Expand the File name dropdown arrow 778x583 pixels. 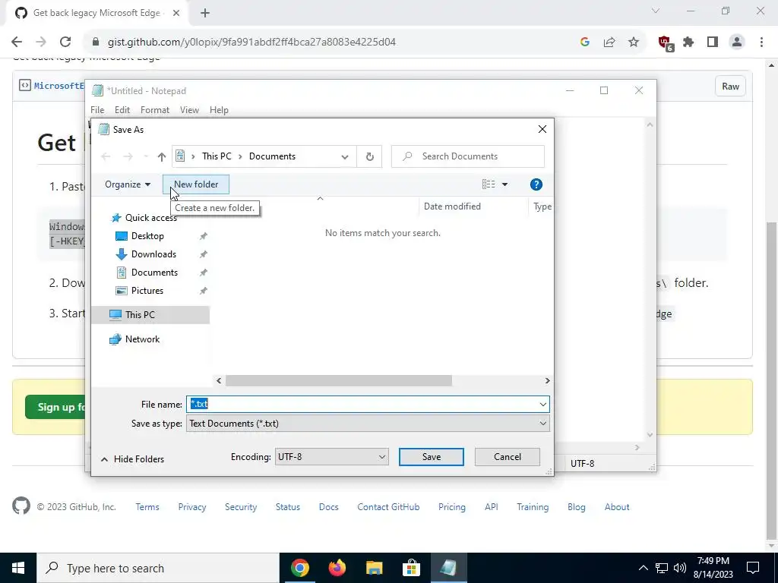click(542, 405)
